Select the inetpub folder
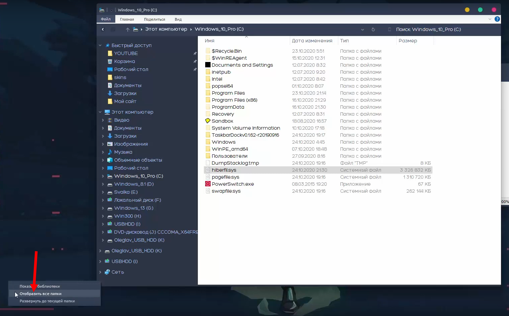Screen dimensions: 509x316 221,72
